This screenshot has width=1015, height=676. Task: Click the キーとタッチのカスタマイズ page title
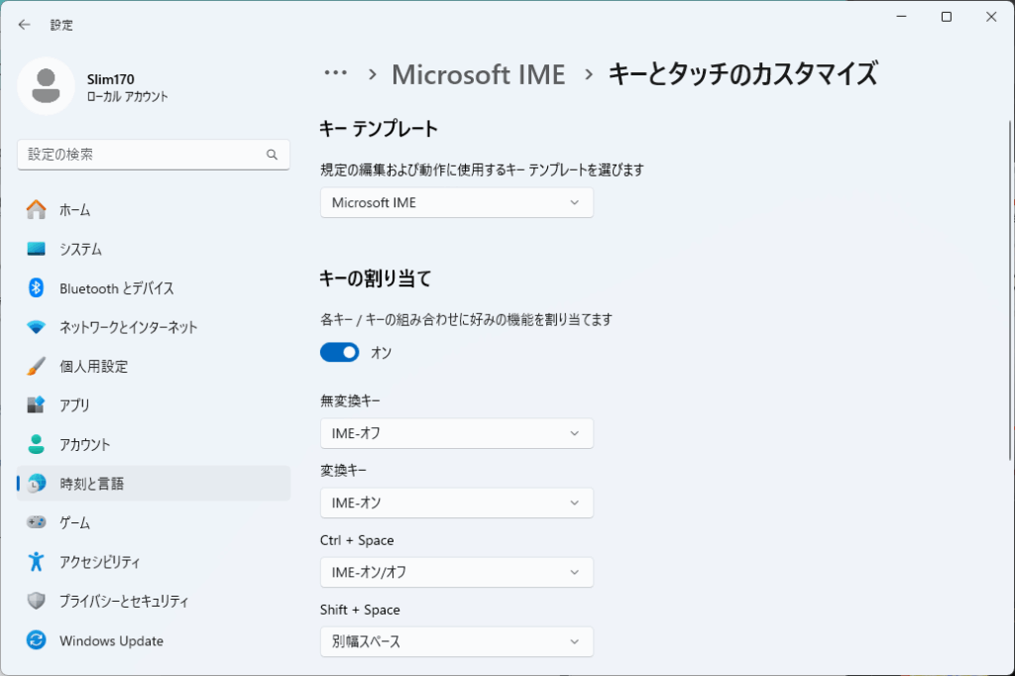(x=742, y=73)
